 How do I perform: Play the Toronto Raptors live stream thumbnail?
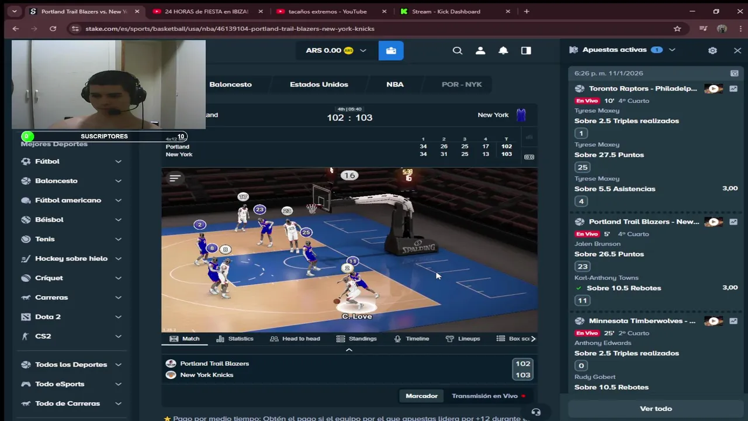click(714, 89)
